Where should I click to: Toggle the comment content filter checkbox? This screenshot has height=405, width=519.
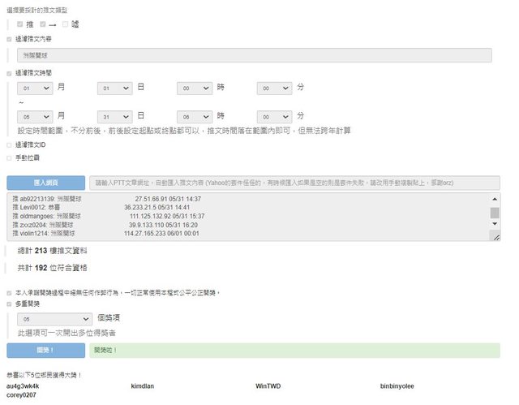point(9,39)
